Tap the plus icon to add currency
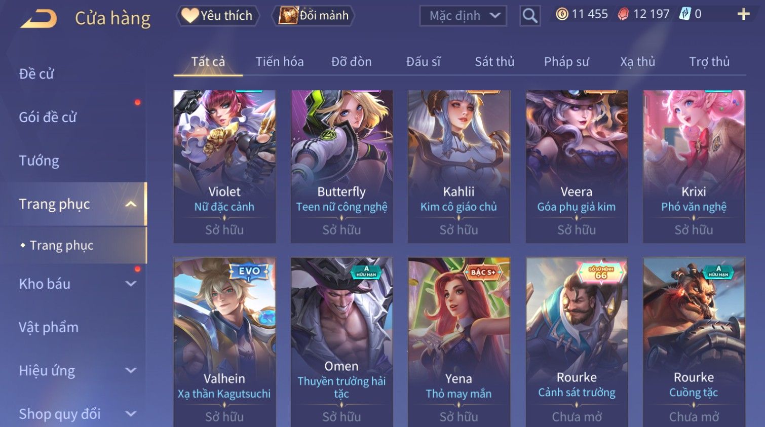This screenshot has height=427, width=765. 743,14
